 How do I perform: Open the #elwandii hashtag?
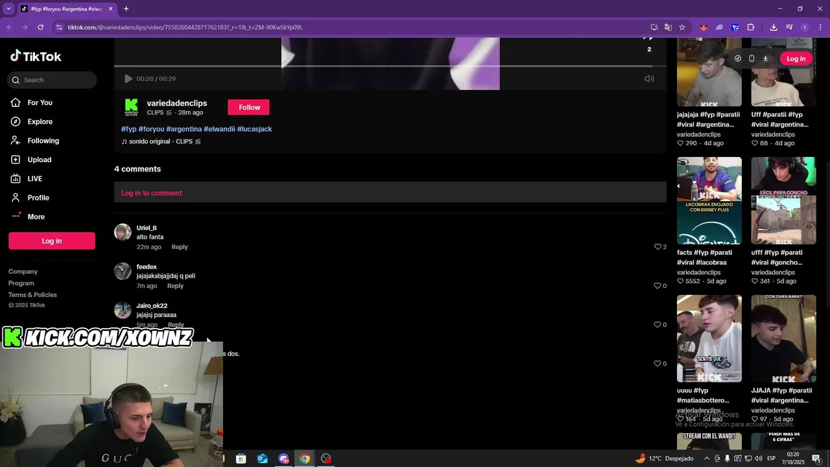tap(219, 129)
